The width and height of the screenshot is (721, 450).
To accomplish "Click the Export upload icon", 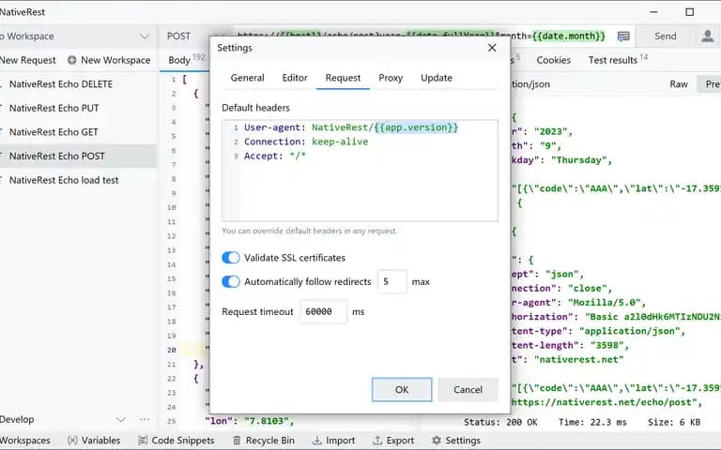I will tap(377, 441).
